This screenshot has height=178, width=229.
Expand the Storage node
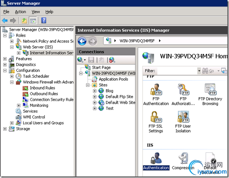[x=5, y=129]
